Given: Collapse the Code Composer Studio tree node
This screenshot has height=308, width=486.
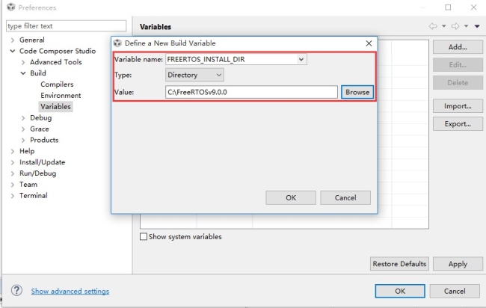Looking at the screenshot, I should click(13, 51).
